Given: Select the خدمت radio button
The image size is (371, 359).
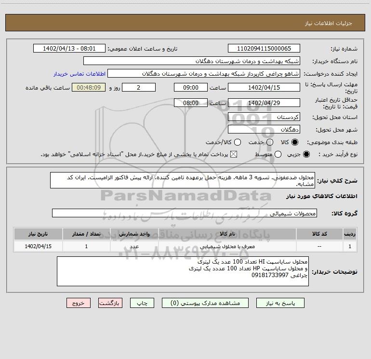Looking at the screenshot, I should (x=270, y=142).
